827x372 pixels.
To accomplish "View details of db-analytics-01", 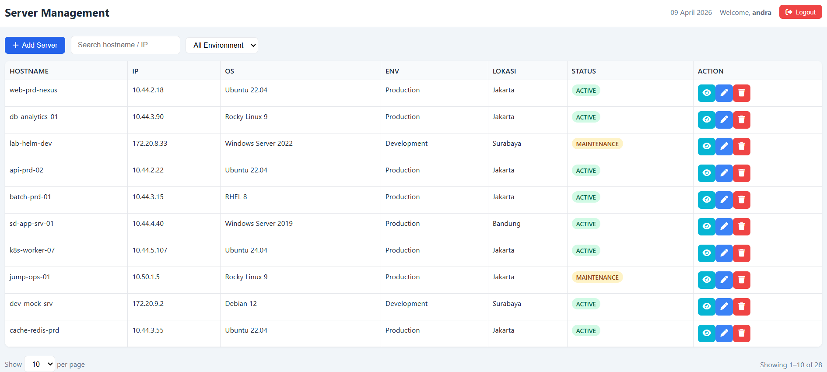I will 706,120.
